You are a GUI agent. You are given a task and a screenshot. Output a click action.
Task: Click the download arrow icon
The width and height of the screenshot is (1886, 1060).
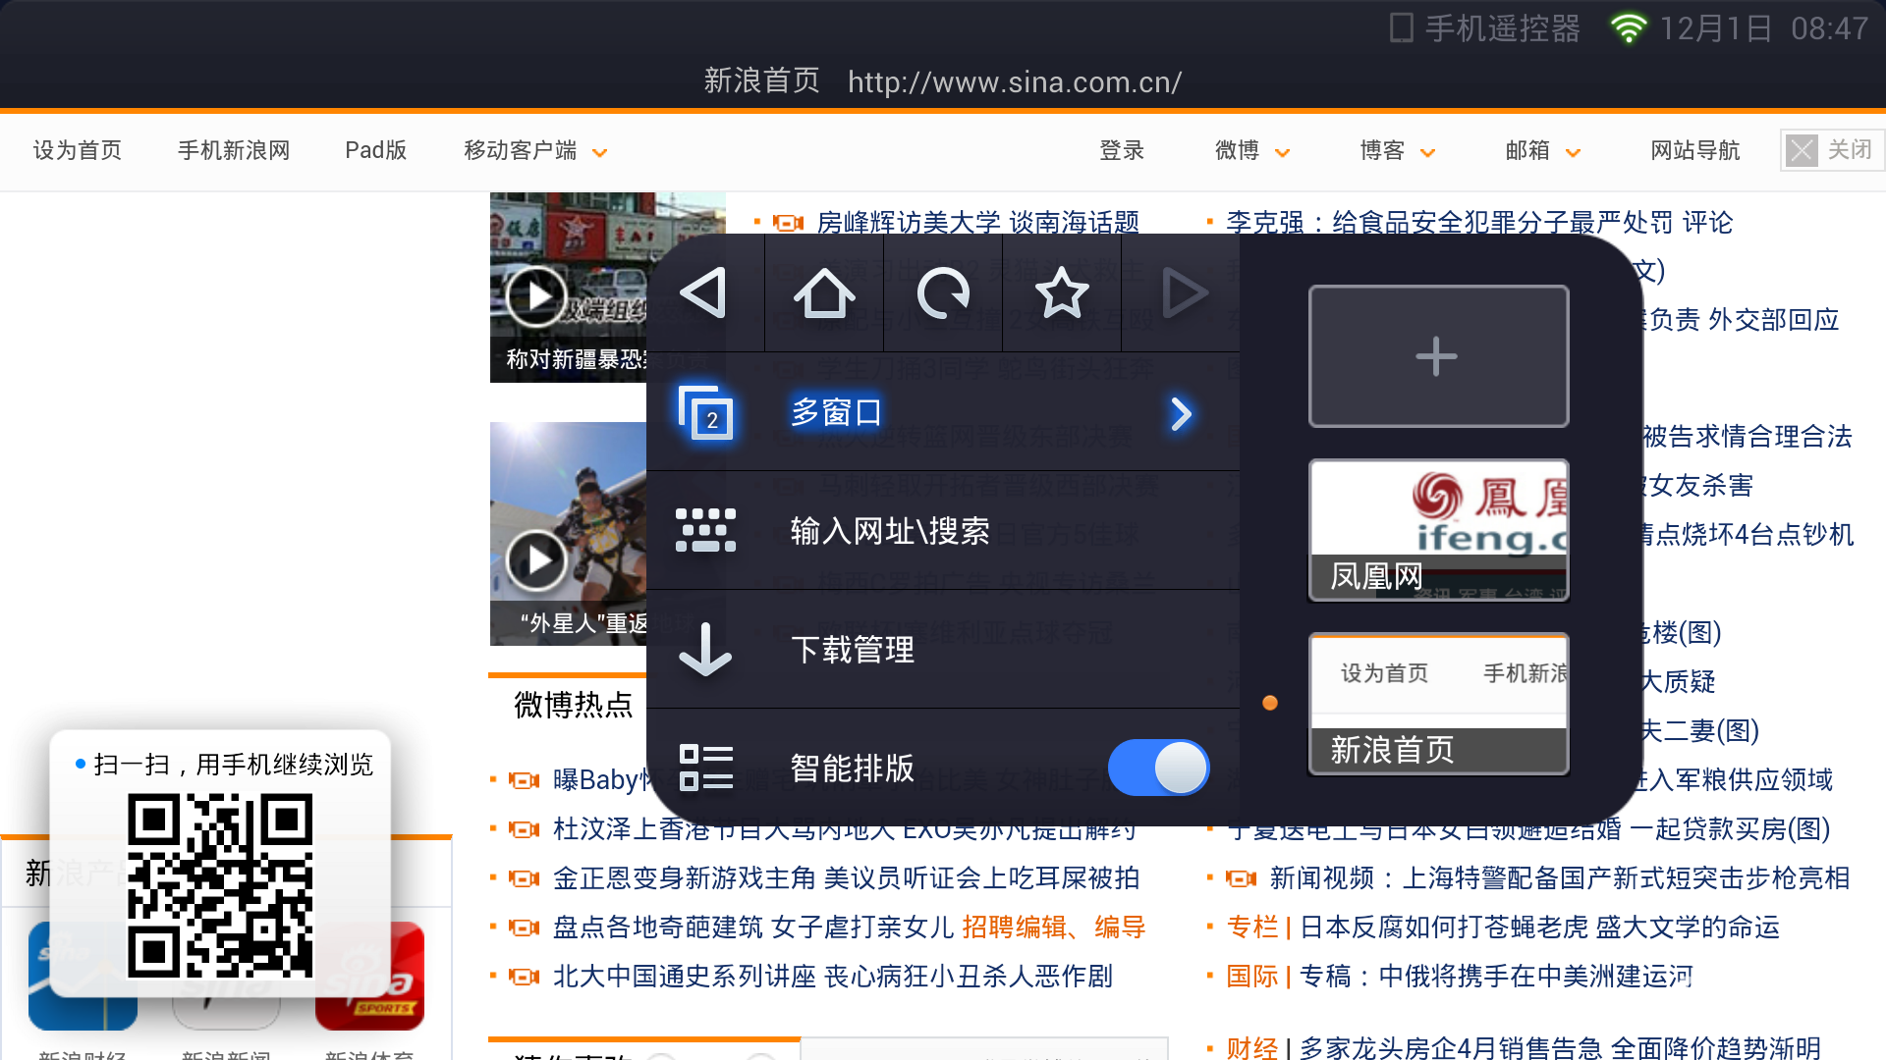(705, 649)
